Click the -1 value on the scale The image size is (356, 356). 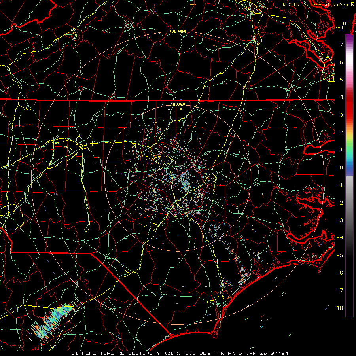pyautogui.click(x=340, y=185)
